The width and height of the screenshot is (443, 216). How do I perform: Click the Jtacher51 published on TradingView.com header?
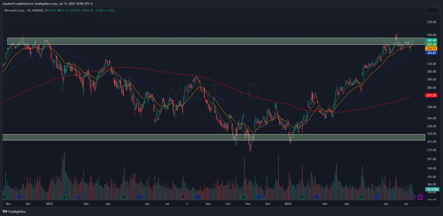pos(47,4)
